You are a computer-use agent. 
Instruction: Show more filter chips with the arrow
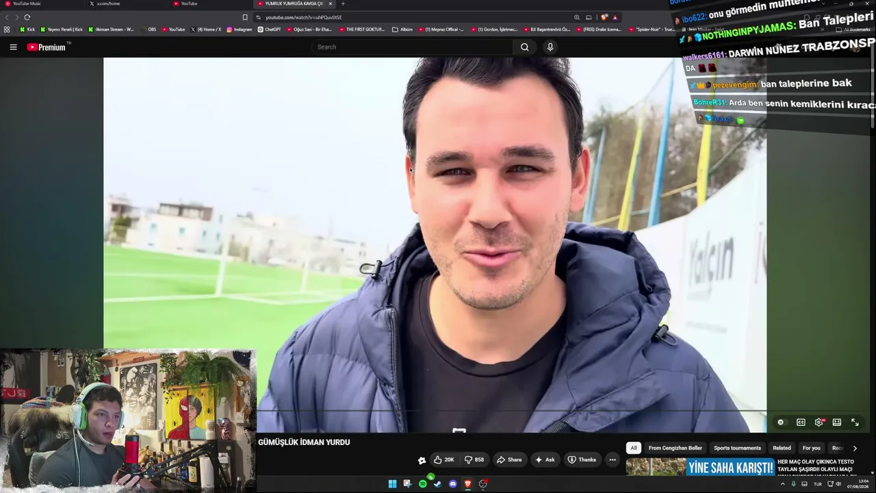click(855, 448)
